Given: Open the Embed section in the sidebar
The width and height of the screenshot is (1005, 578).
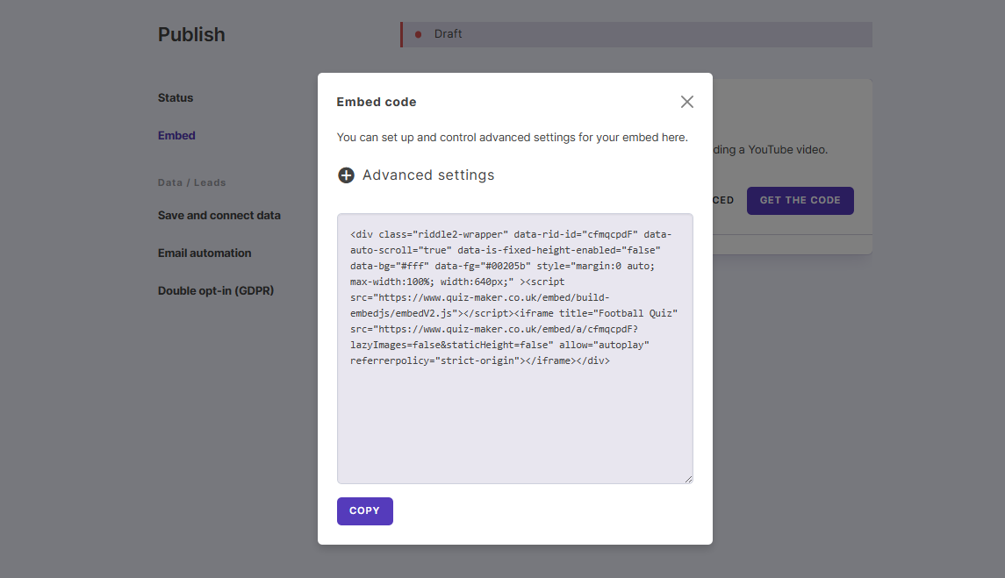Looking at the screenshot, I should (176, 135).
